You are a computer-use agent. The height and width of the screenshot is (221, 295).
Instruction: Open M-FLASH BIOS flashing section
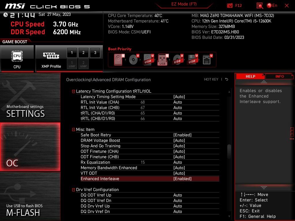[x=30, y=196]
